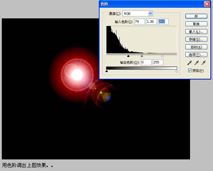This screenshot has width=213, height=171.
Task: Click the input gamma field showing 1.36
Action: point(151,22)
